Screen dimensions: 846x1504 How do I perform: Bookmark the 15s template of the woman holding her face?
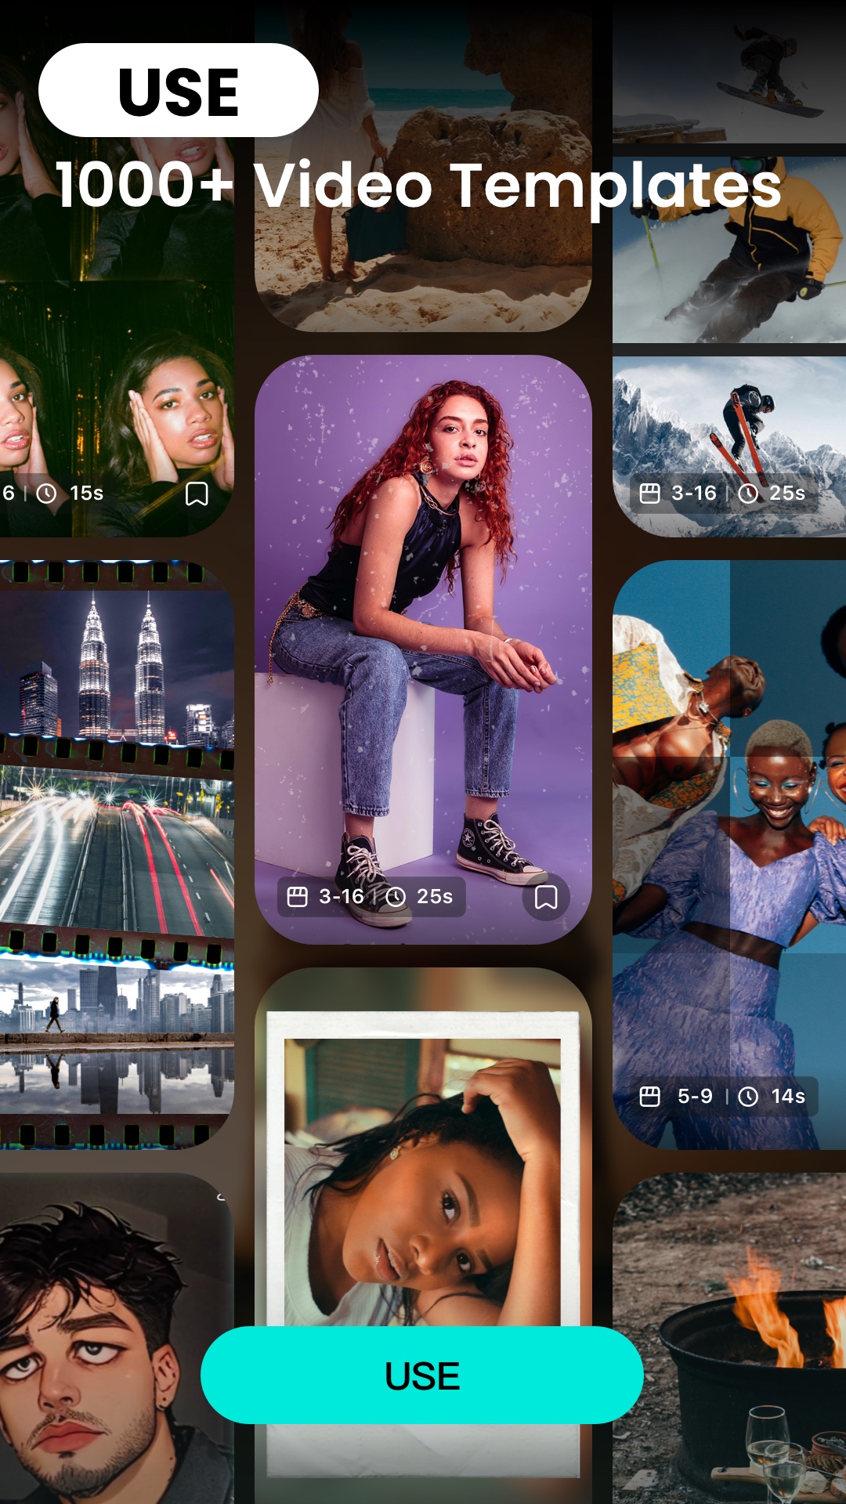coord(197,493)
